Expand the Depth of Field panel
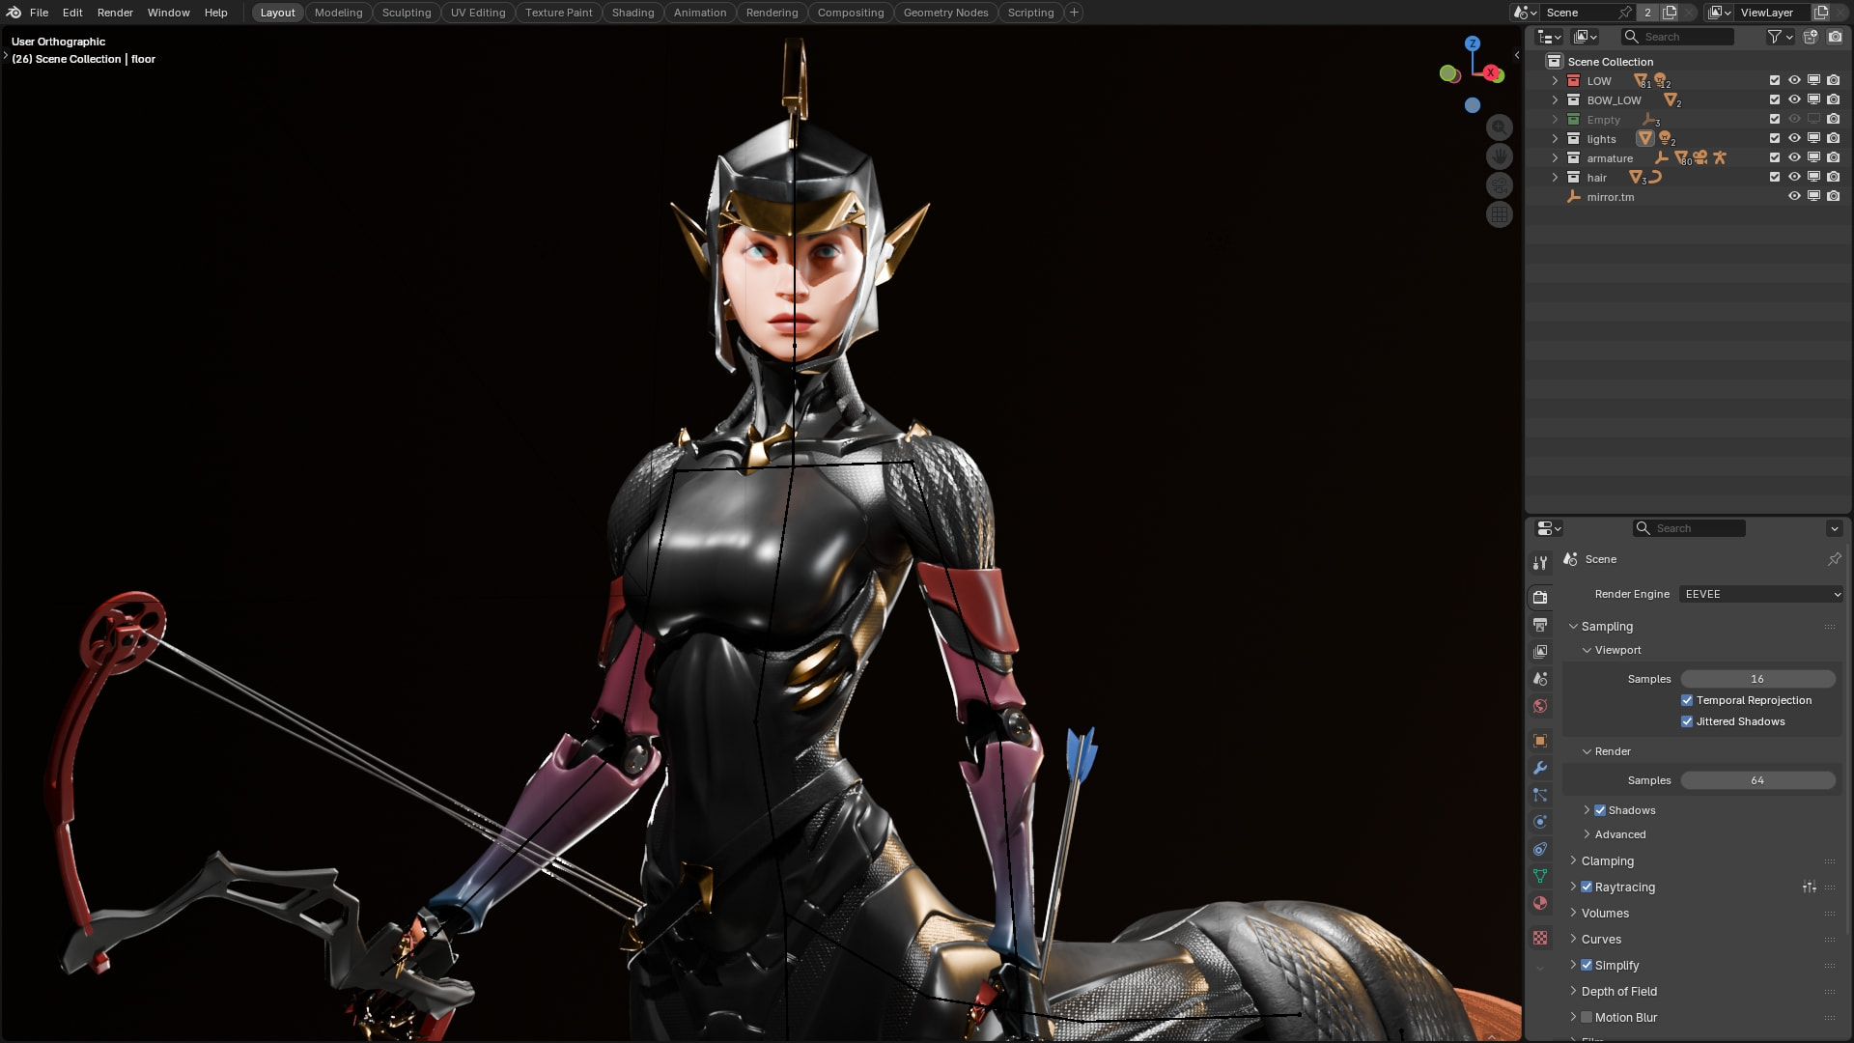Image resolution: width=1854 pixels, height=1043 pixels. point(1618,991)
